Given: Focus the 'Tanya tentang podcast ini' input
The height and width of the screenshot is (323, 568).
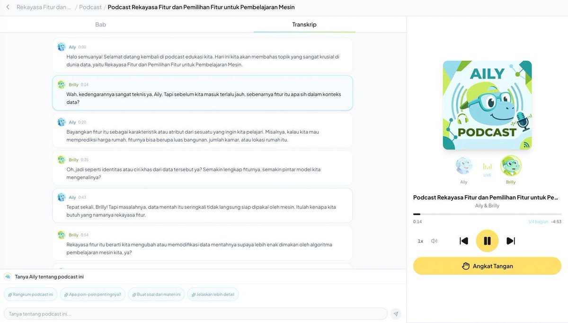Looking at the screenshot, I should (x=195, y=314).
